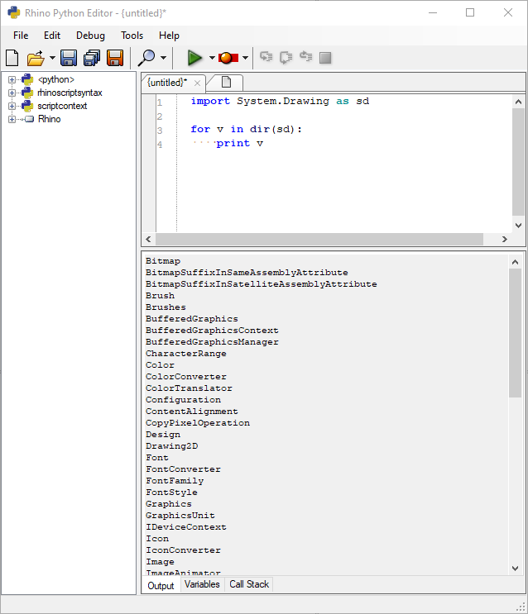Image resolution: width=528 pixels, height=614 pixels.
Task: Click 'IDeviceContext' in the output list
Action: 186,527
